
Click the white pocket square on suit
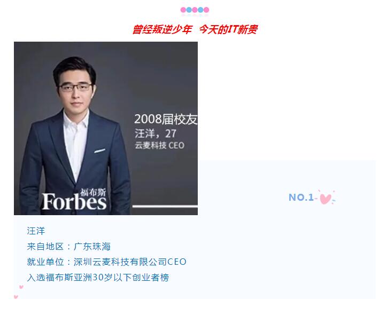click(x=99, y=151)
